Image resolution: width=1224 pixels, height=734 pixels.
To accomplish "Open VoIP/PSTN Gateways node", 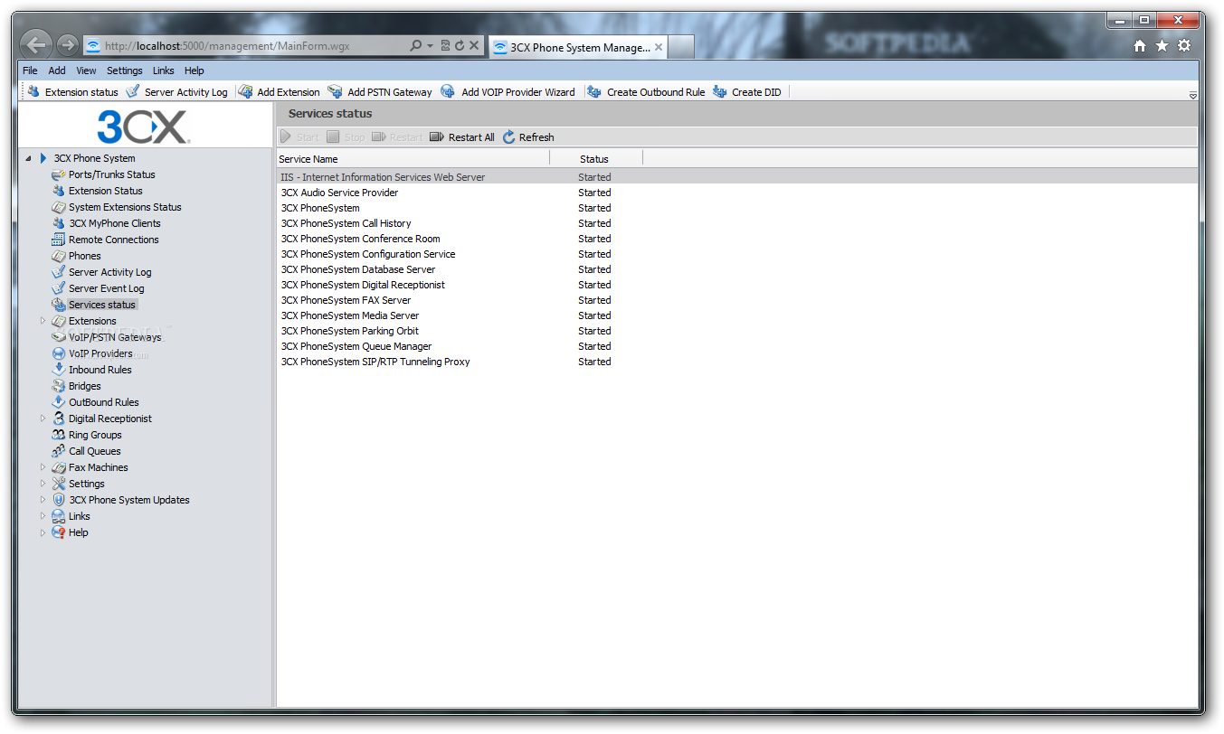I will coord(115,337).
